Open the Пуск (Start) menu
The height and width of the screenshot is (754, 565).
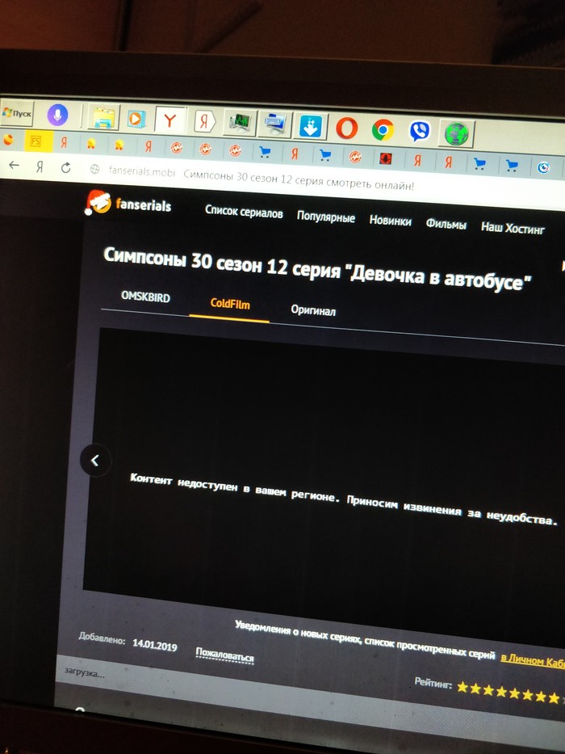(x=18, y=114)
